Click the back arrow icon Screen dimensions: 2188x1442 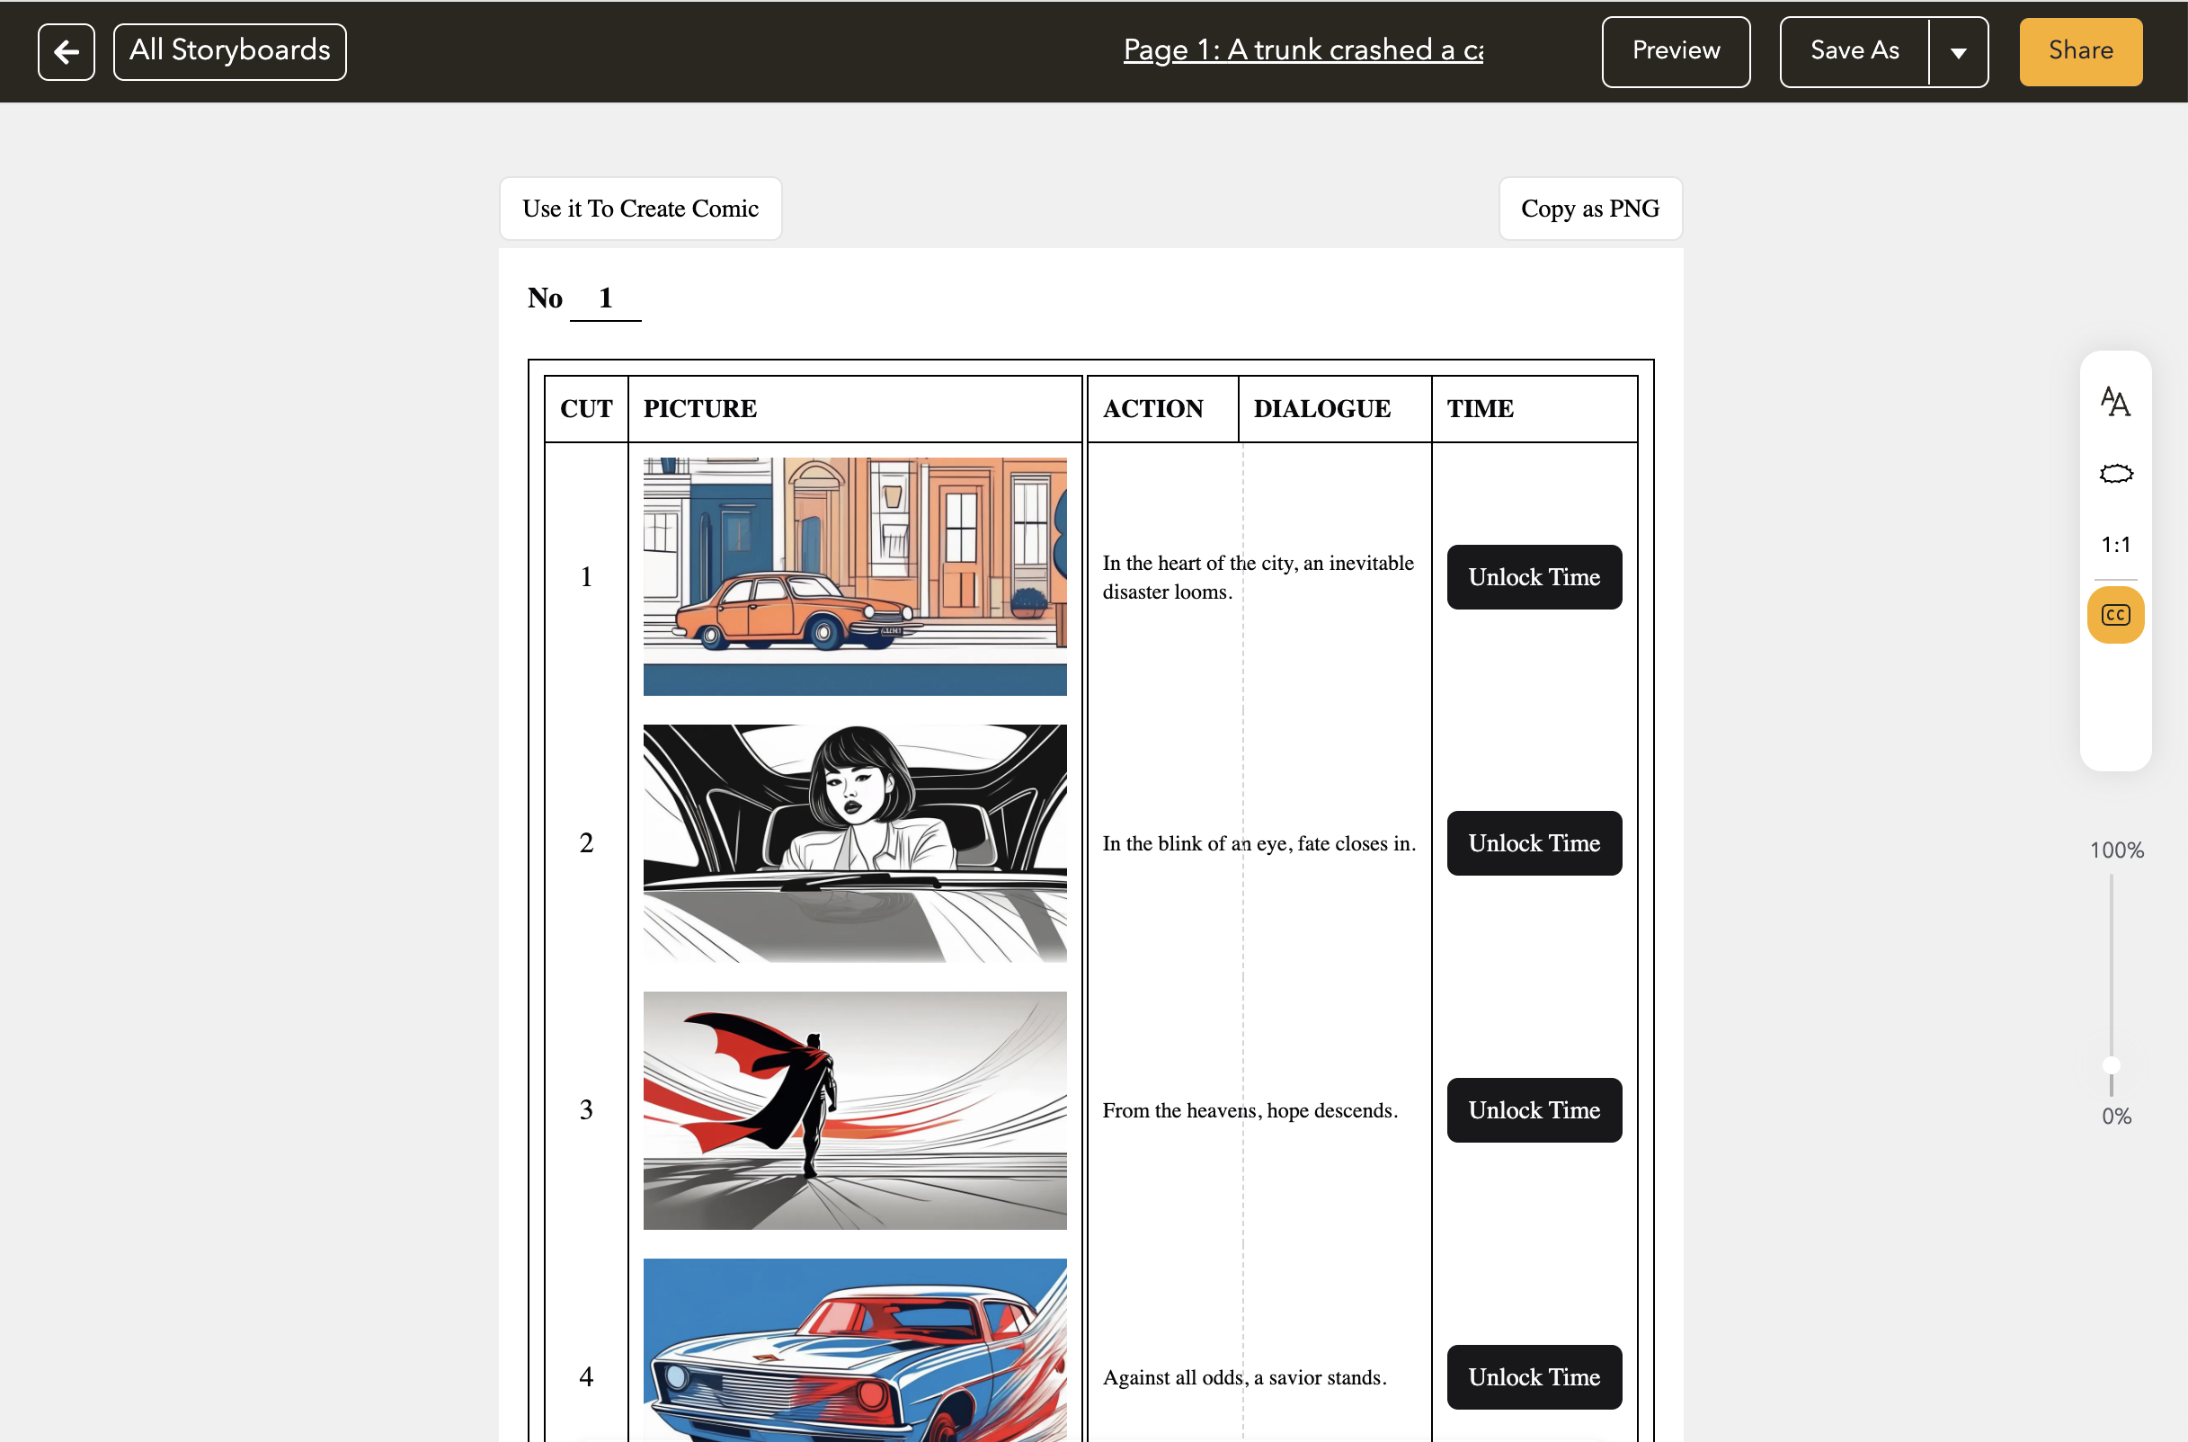click(67, 51)
